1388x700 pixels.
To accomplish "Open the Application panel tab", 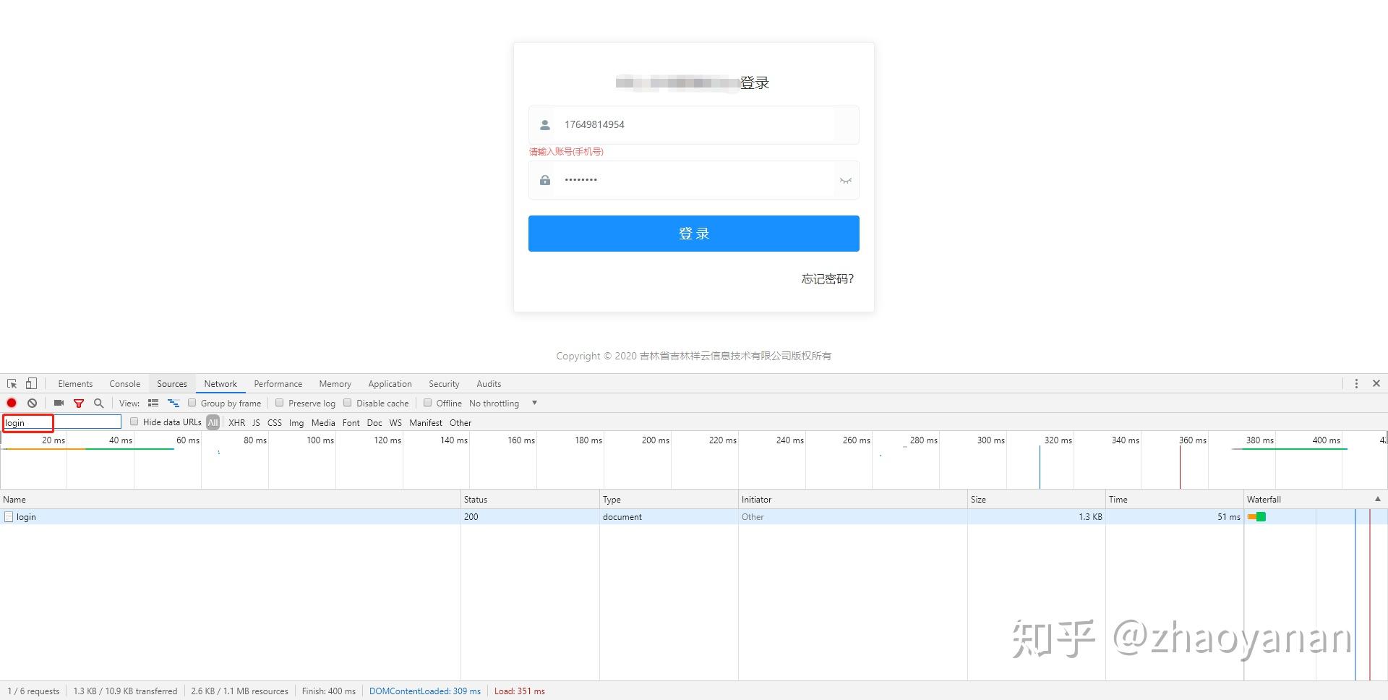I will pos(390,383).
